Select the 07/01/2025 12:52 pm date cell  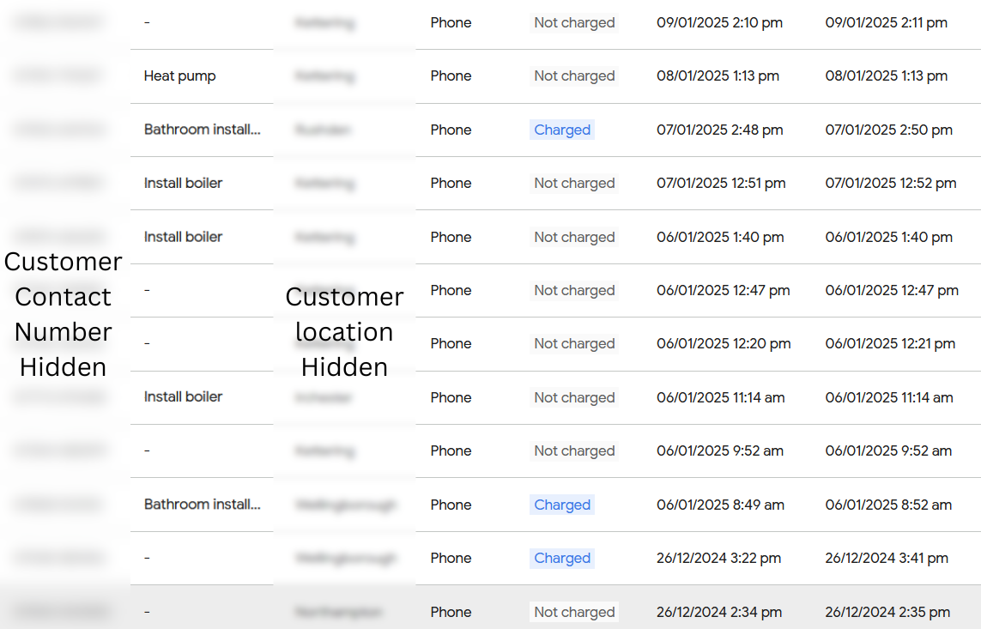(x=891, y=184)
